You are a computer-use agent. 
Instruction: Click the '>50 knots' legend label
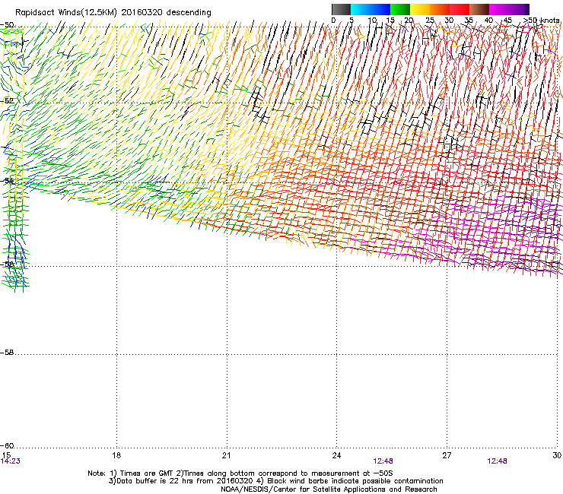click(541, 20)
